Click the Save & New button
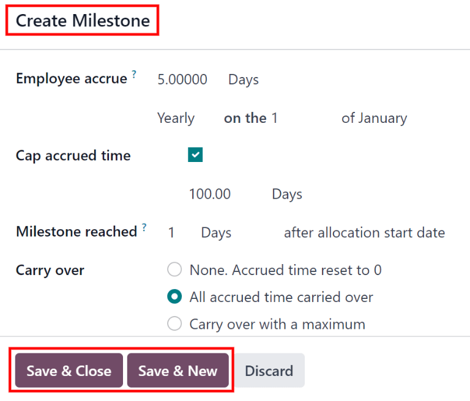This screenshot has width=470, height=401. [177, 370]
